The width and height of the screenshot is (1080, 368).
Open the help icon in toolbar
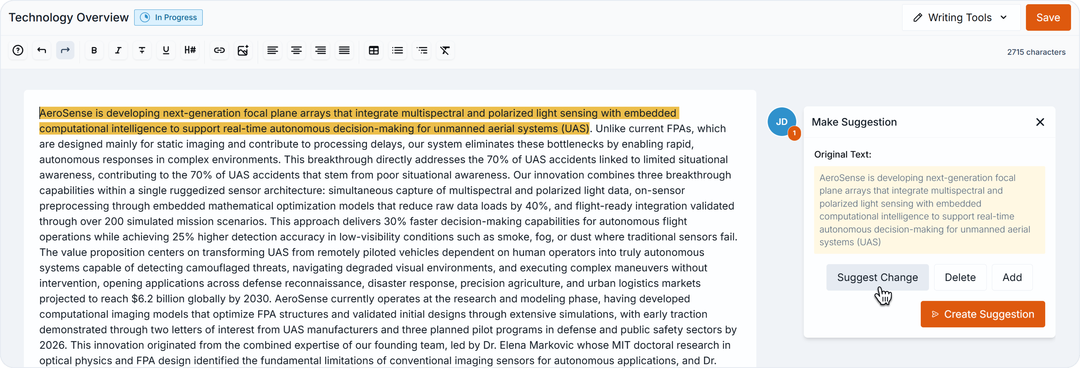tap(18, 50)
